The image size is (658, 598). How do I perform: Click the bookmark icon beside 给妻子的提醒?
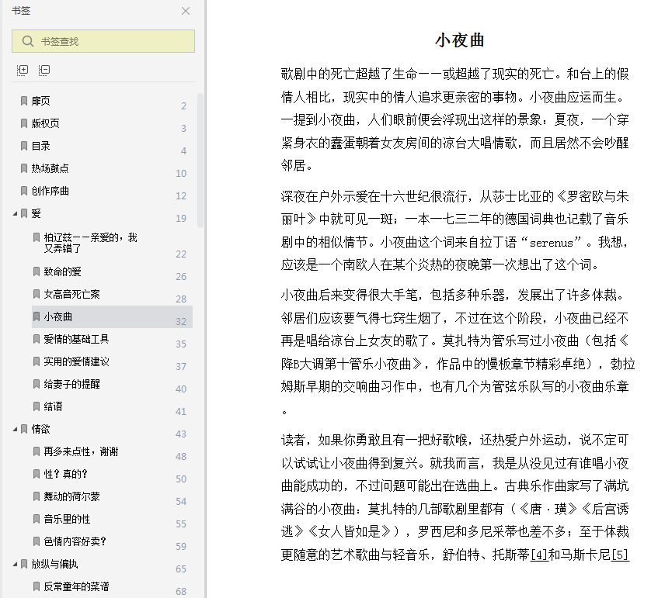(x=37, y=384)
